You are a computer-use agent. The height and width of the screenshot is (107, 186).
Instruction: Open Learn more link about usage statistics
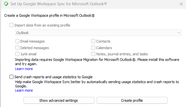[24, 91]
